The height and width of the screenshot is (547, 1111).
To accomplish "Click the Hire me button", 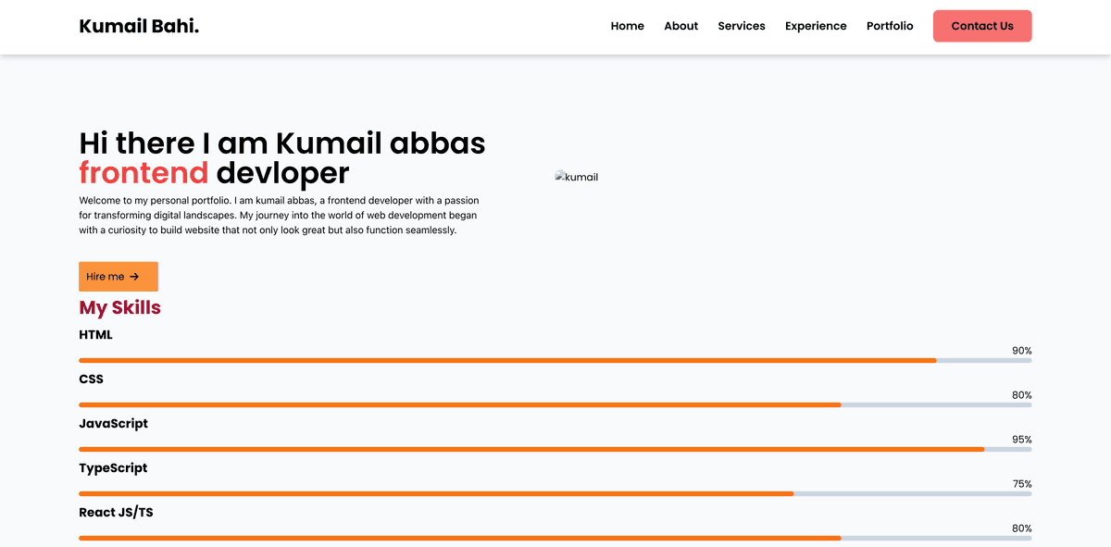I will tap(118, 276).
